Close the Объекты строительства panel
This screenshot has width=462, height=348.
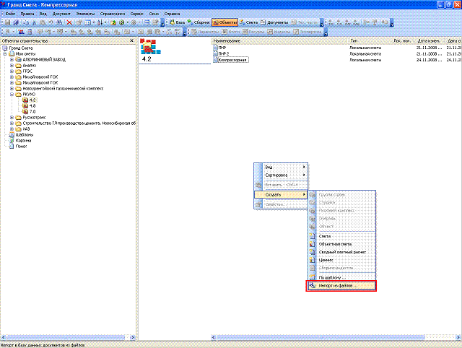click(131, 41)
